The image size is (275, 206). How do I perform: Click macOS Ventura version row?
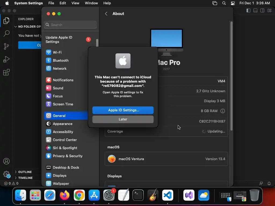[x=166, y=159]
